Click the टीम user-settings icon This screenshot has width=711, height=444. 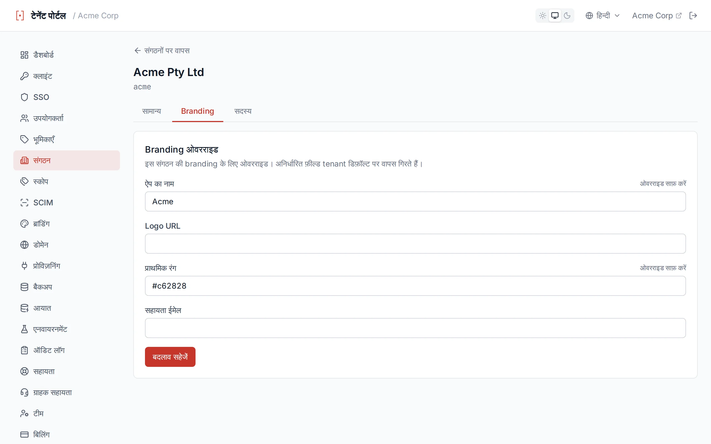point(24,413)
